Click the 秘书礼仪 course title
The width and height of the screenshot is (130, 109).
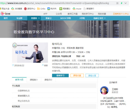pos(57,44)
